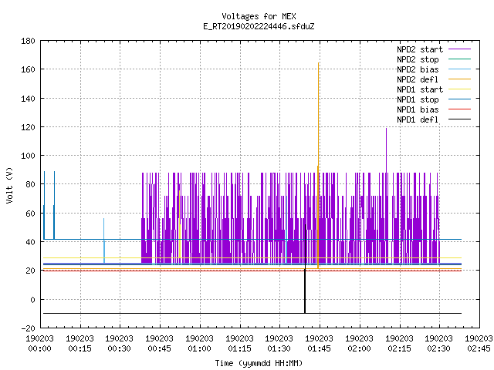The height and width of the screenshot is (370, 494).
Task: Click the 'NPD2 stop' legend label
Action: 418,59
